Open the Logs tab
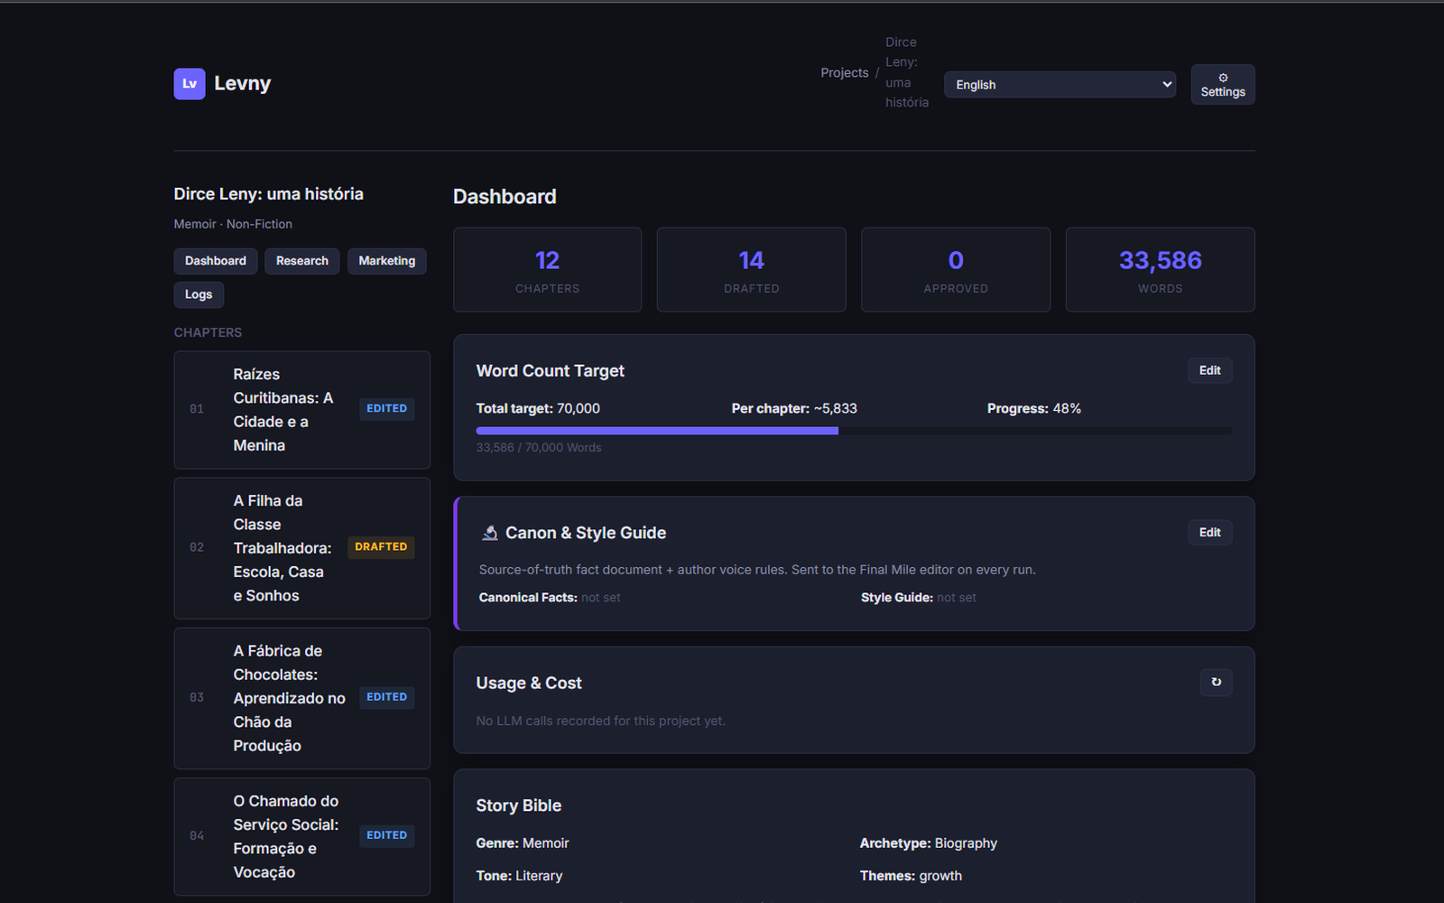 point(199,294)
